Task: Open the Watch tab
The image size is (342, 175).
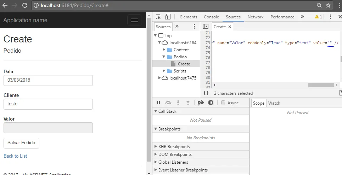Action: [274, 103]
